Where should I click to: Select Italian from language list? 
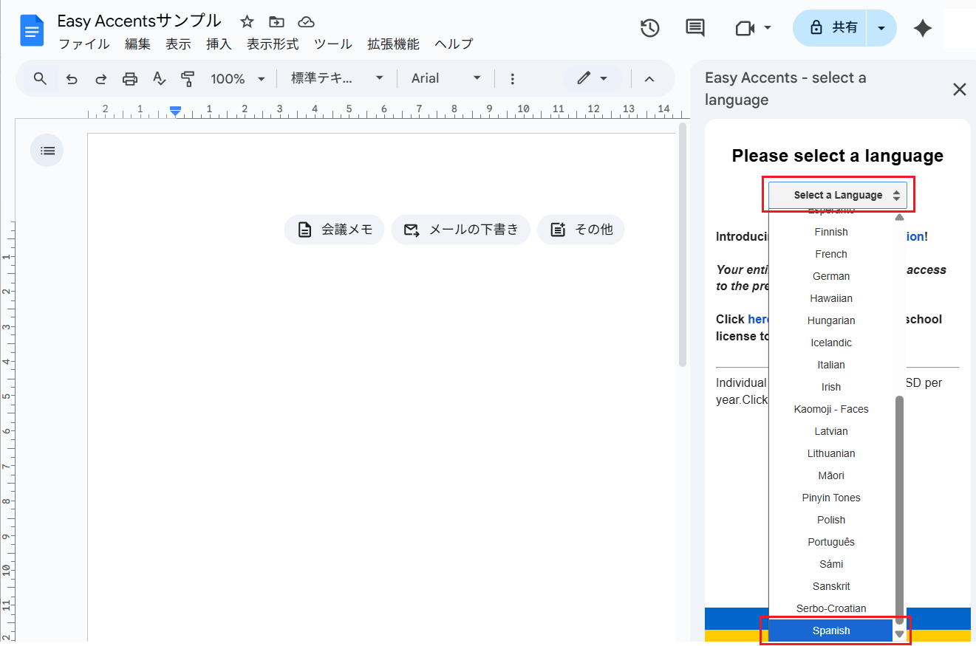click(831, 365)
